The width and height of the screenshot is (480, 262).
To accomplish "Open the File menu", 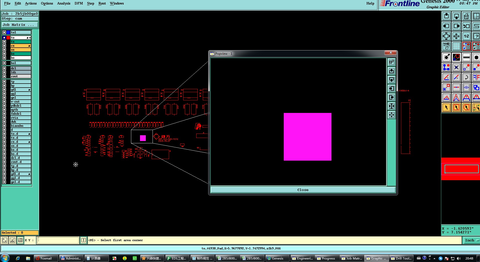I will pos(7,3).
